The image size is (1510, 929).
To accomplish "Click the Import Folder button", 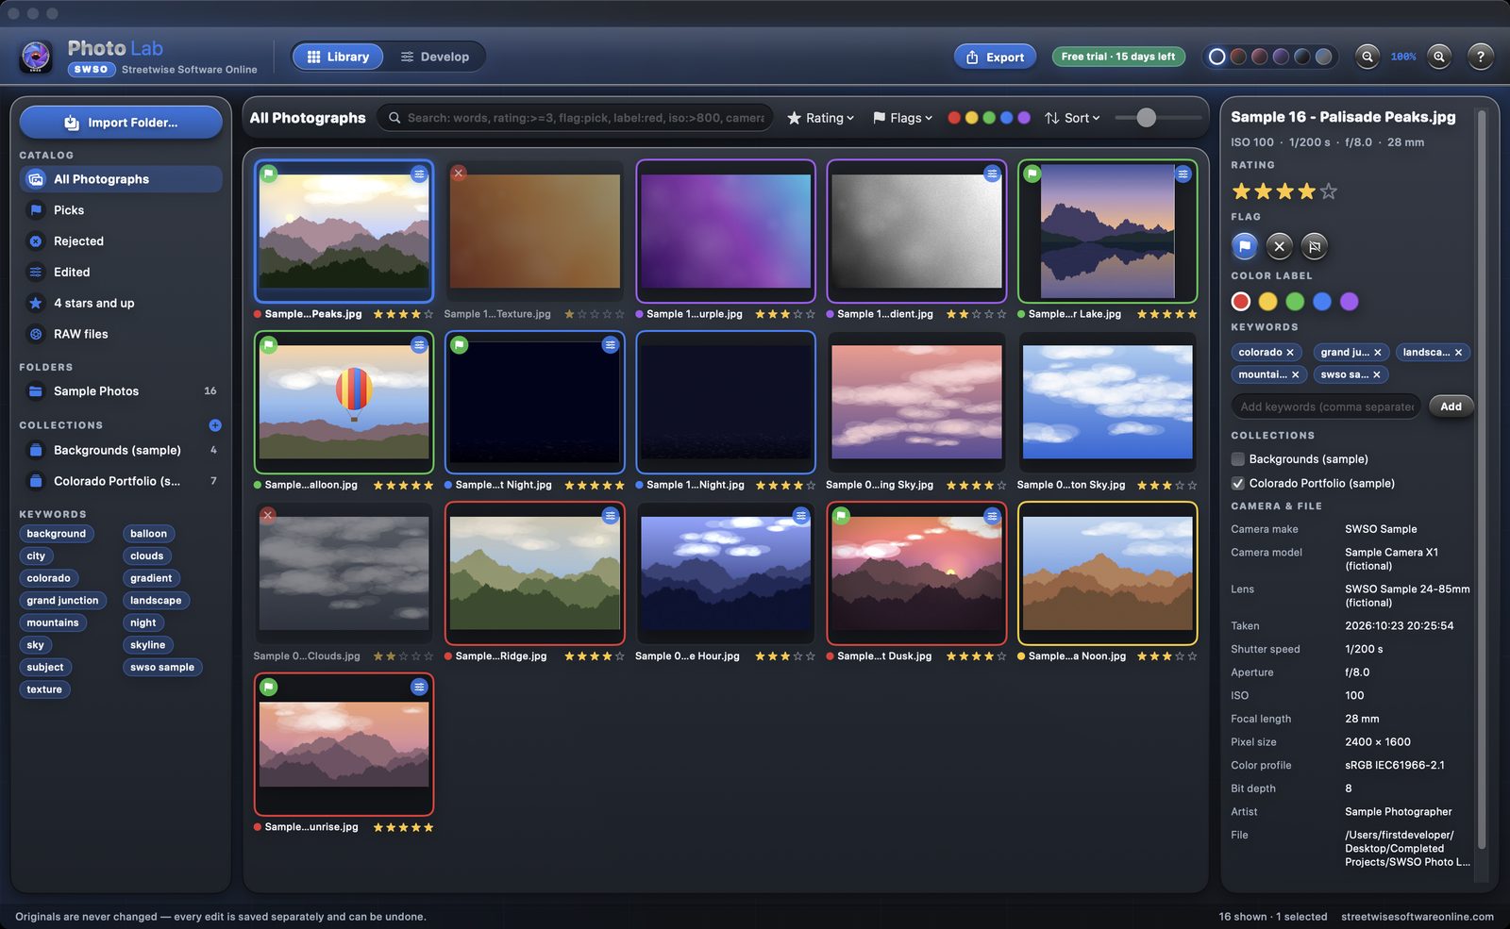I will point(121,123).
